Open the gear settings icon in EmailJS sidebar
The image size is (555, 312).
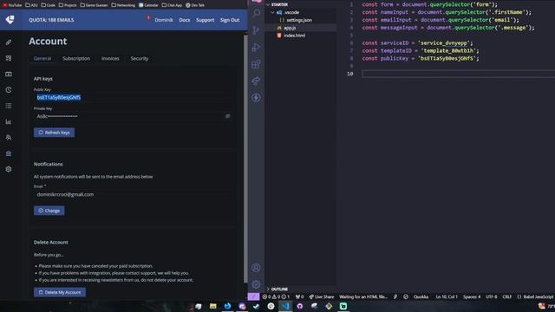9,169
